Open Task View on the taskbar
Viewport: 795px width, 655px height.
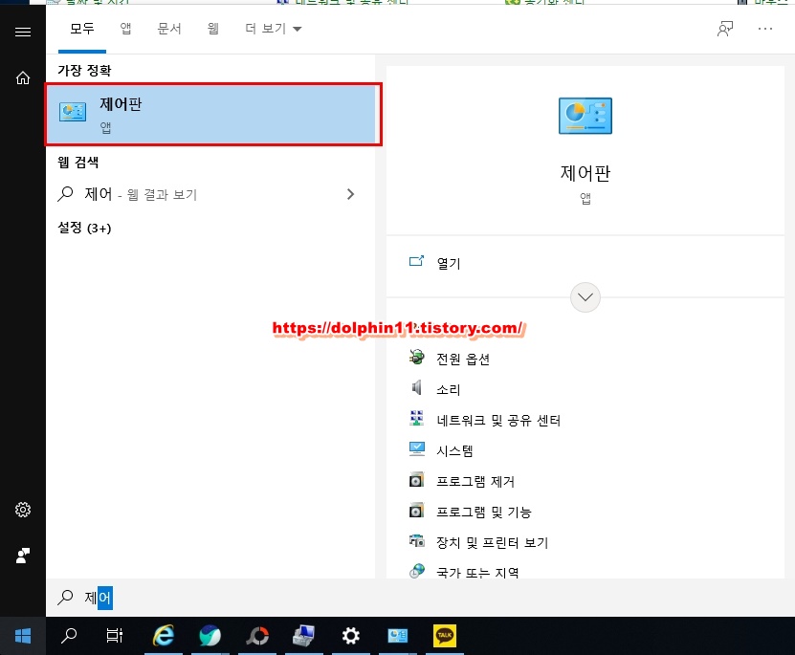click(x=115, y=636)
